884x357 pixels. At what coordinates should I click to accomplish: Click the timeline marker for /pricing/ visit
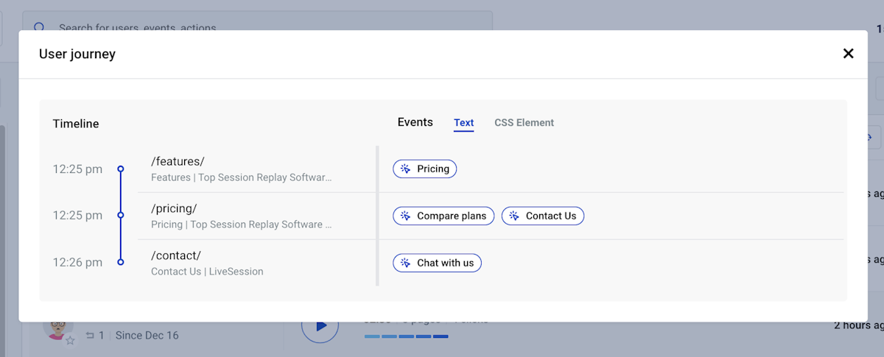pyautogui.click(x=121, y=216)
